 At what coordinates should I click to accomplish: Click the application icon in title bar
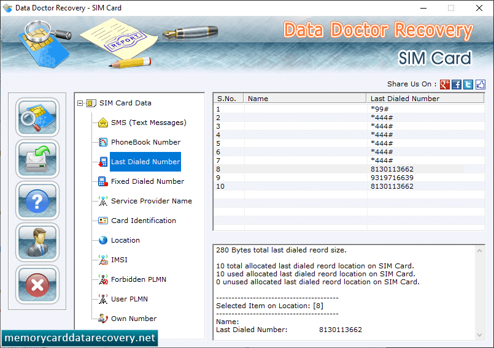[7, 8]
